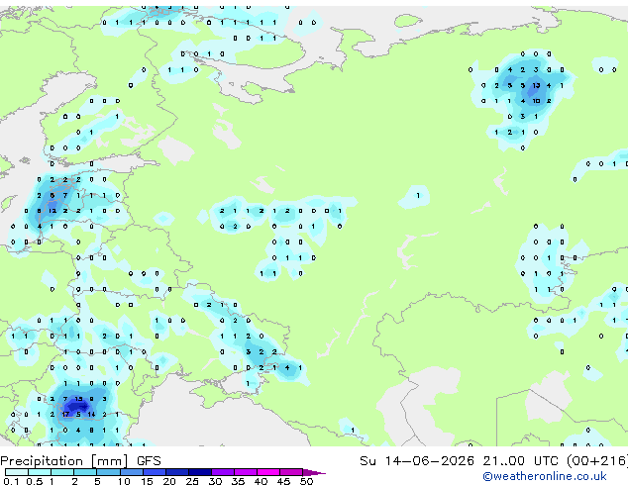Click the "21..00 UTC" time text
Screen dimensions: 628x485
[520, 461]
